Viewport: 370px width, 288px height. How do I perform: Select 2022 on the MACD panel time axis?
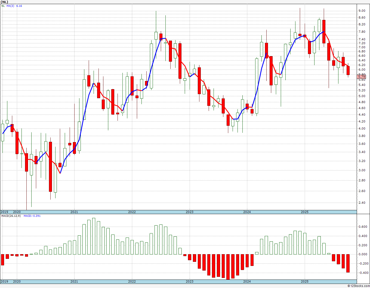(x=132, y=281)
